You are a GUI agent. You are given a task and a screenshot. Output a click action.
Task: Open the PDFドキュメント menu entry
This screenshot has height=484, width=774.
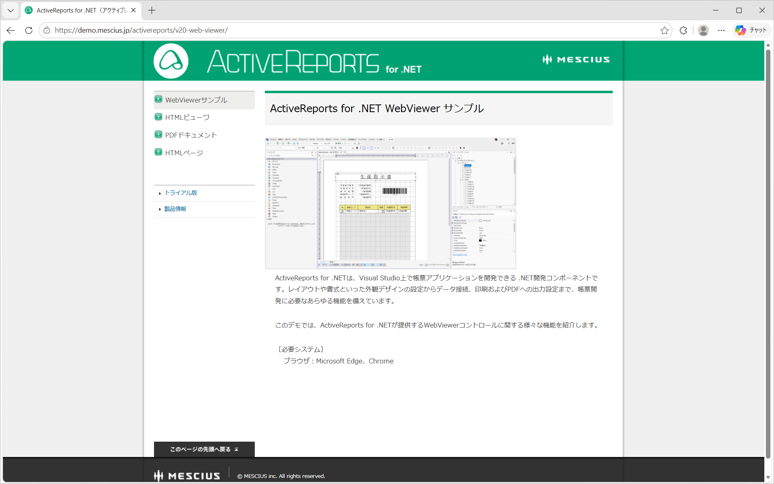(x=191, y=135)
